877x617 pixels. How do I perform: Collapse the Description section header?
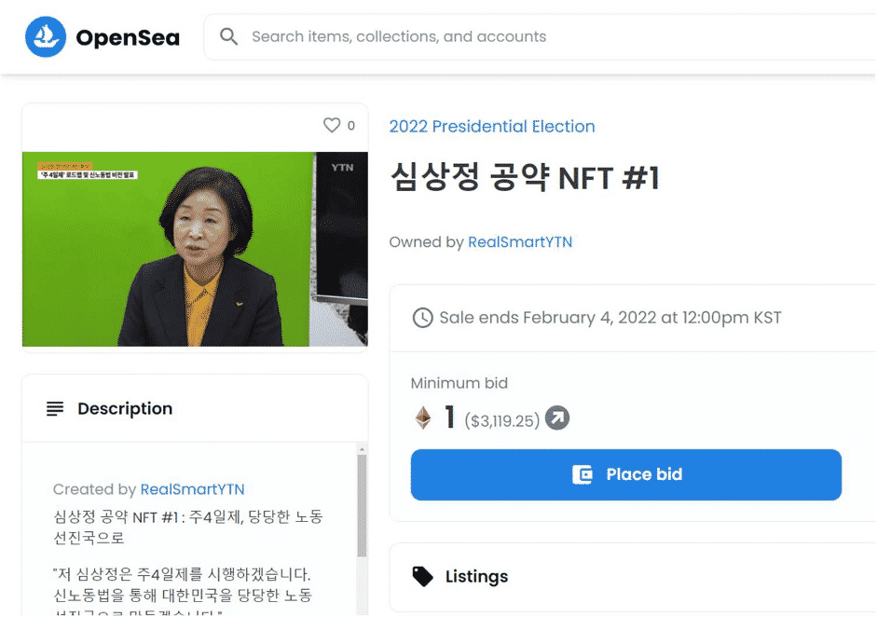[x=195, y=409]
